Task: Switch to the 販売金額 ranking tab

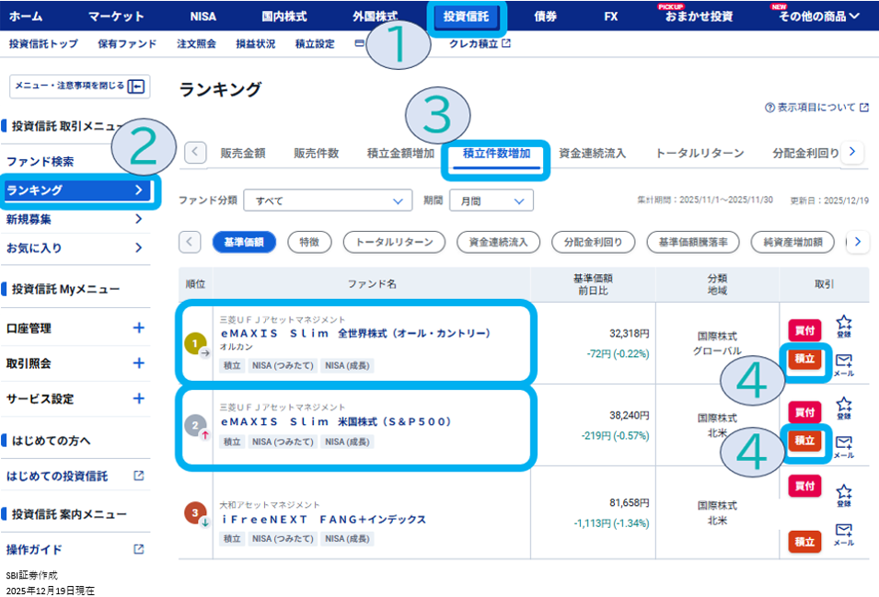Action: (242, 154)
